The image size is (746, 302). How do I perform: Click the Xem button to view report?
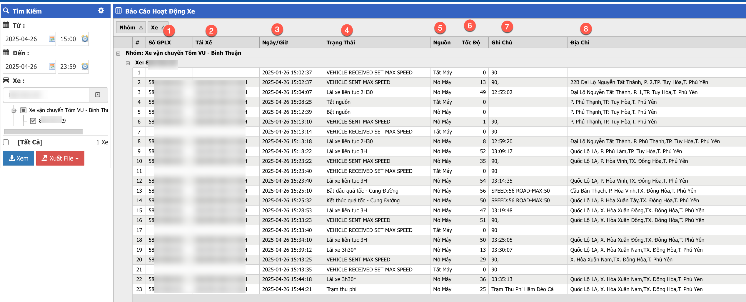click(x=19, y=158)
